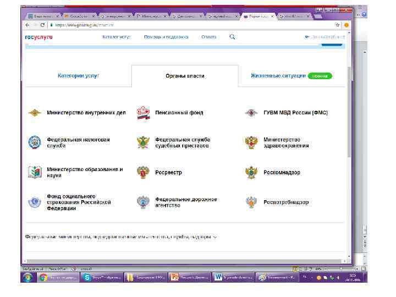Viewport: 396px width, 297px height.
Task: Click the ГУВМ МВД России emblem icon
Action: pos(251,113)
